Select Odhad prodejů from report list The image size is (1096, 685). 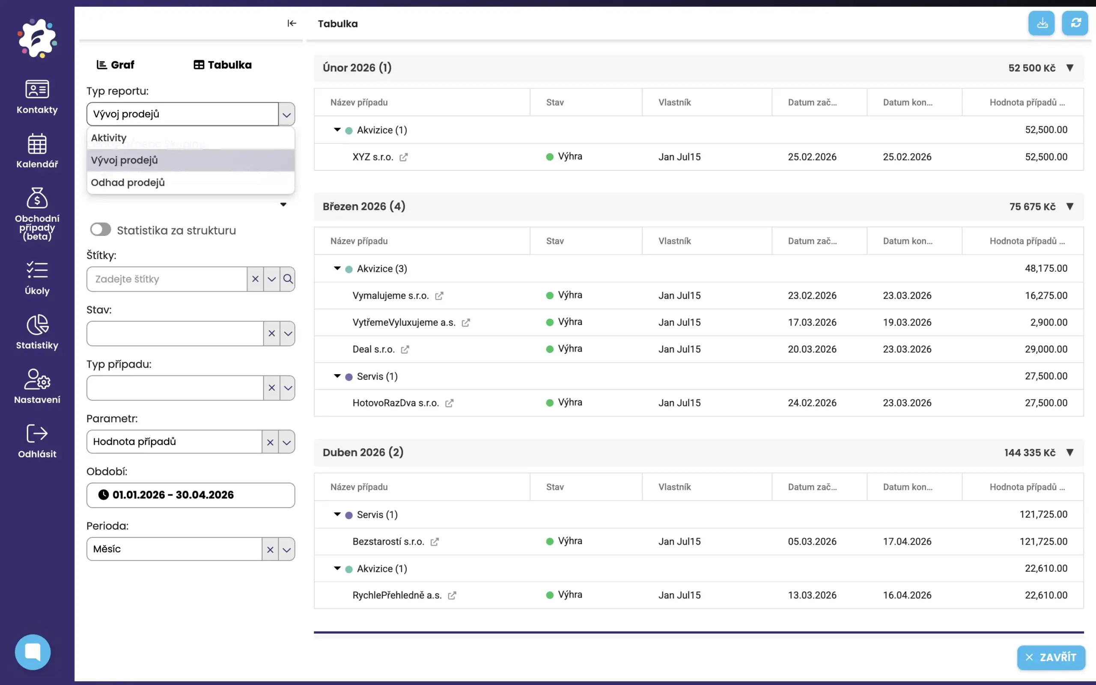point(128,182)
